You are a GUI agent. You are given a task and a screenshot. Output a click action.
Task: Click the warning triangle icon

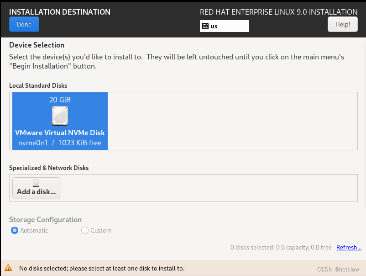click(8, 268)
